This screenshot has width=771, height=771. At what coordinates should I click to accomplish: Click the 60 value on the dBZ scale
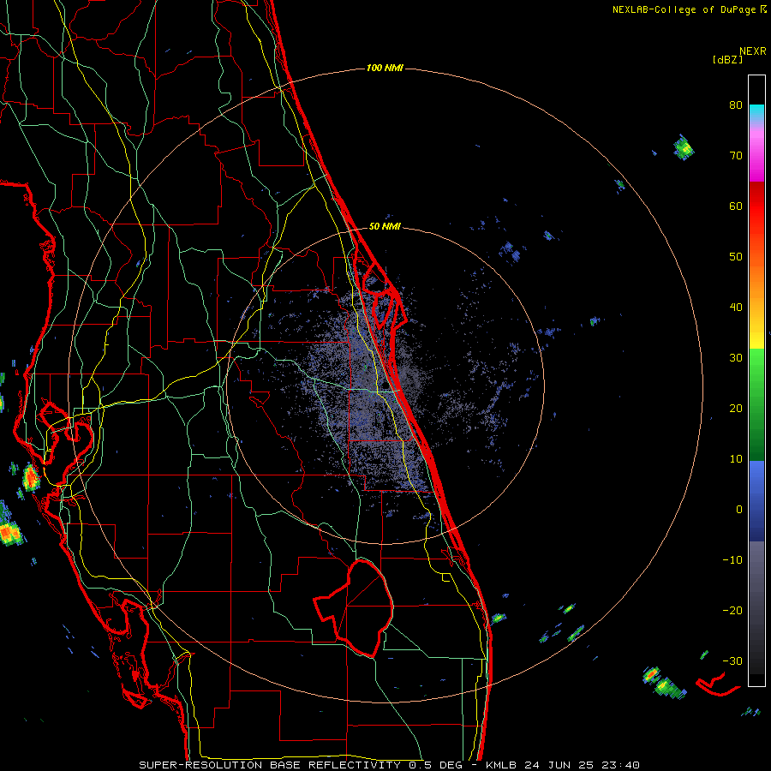(x=736, y=206)
